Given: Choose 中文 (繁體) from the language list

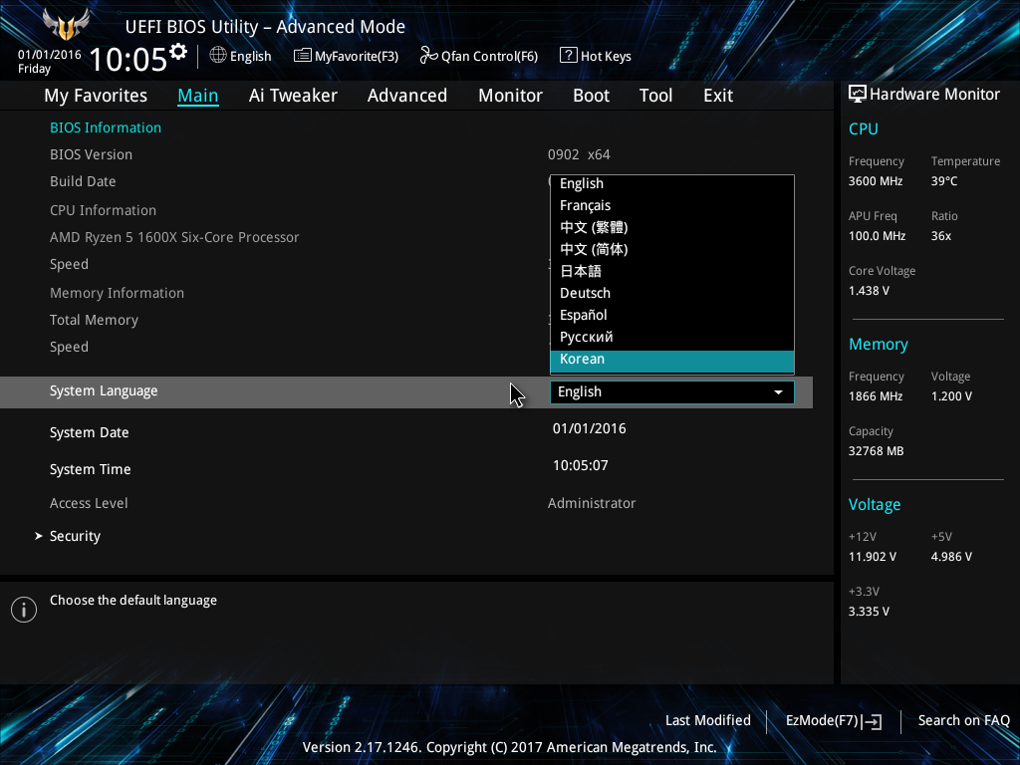Looking at the screenshot, I should pos(672,227).
